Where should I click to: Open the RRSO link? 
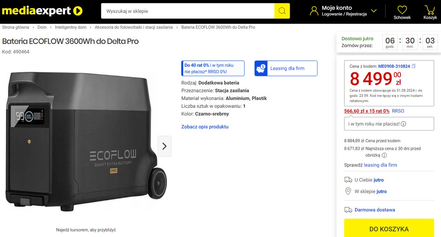click(x=398, y=111)
